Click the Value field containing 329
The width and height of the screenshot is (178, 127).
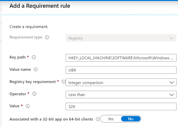(x=121, y=106)
